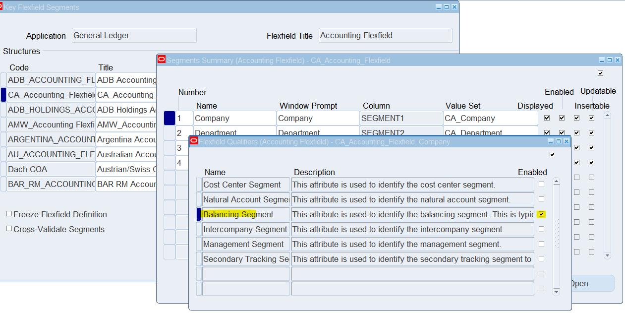Select Natural Account Segment name field
This screenshot has height=313, width=625.
tap(246, 199)
